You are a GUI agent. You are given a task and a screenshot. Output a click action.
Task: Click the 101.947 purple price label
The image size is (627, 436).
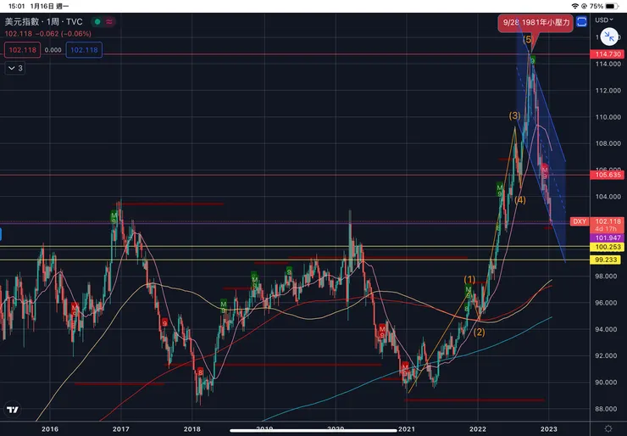point(608,238)
